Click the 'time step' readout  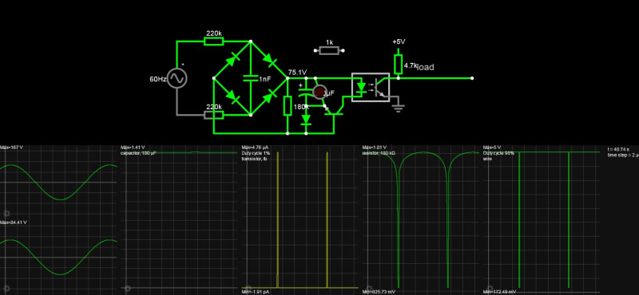coord(623,155)
